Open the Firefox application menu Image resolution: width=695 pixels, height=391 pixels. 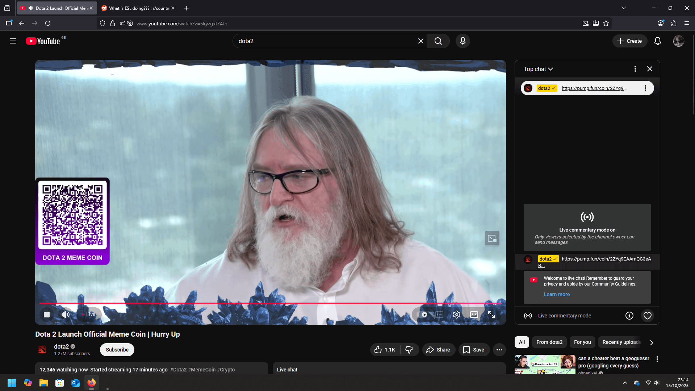687,23
